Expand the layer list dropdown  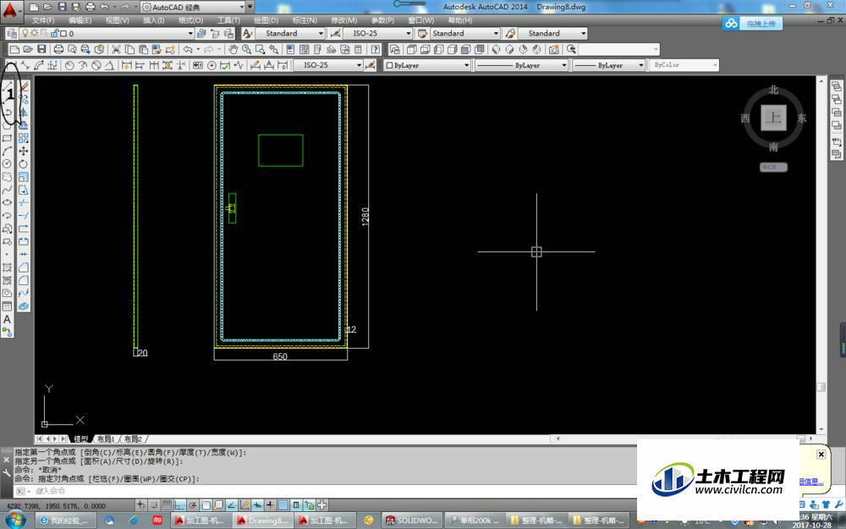click(190, 34)
